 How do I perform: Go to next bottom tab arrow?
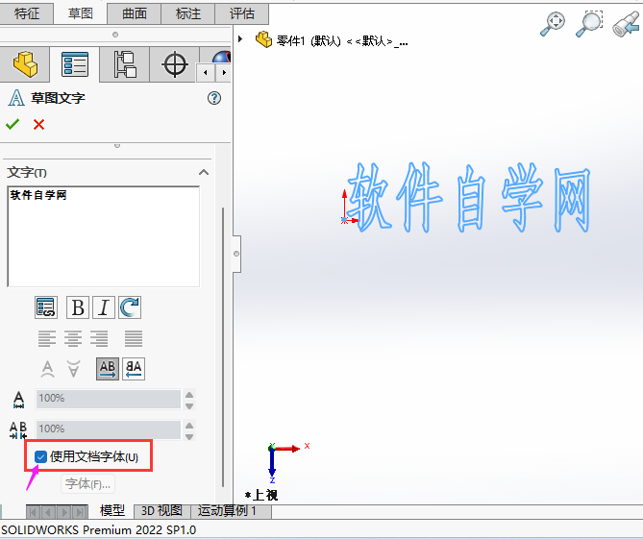click(x=64, y=512)
